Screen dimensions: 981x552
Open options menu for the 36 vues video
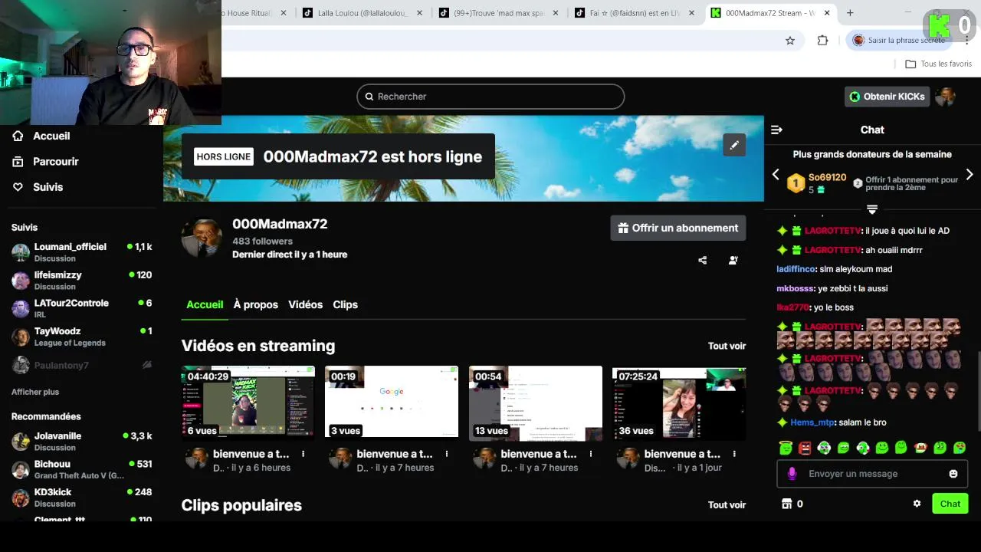(734, 454)
